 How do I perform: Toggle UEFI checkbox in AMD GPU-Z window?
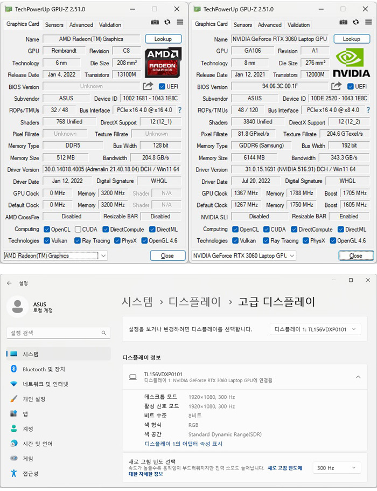tap(162, 86)
